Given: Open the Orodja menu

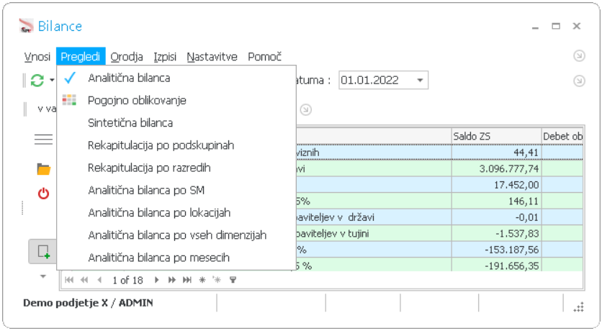Looking at the screenshot, I should [127, 57].
